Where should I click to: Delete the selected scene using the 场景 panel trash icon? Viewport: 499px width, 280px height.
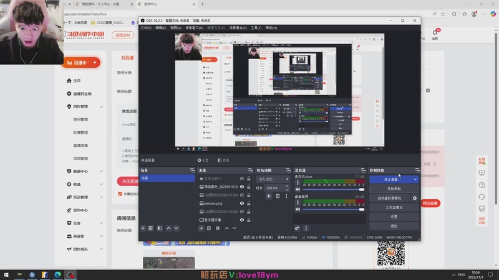[x=151, y=228]
